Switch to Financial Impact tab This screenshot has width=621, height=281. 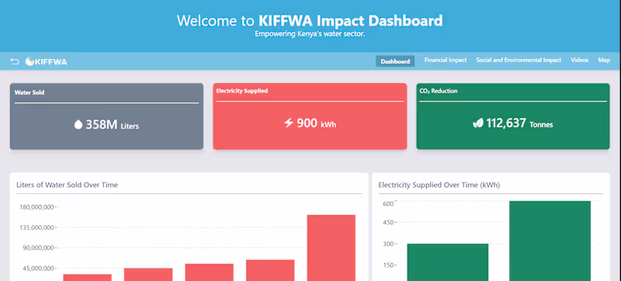446,60
